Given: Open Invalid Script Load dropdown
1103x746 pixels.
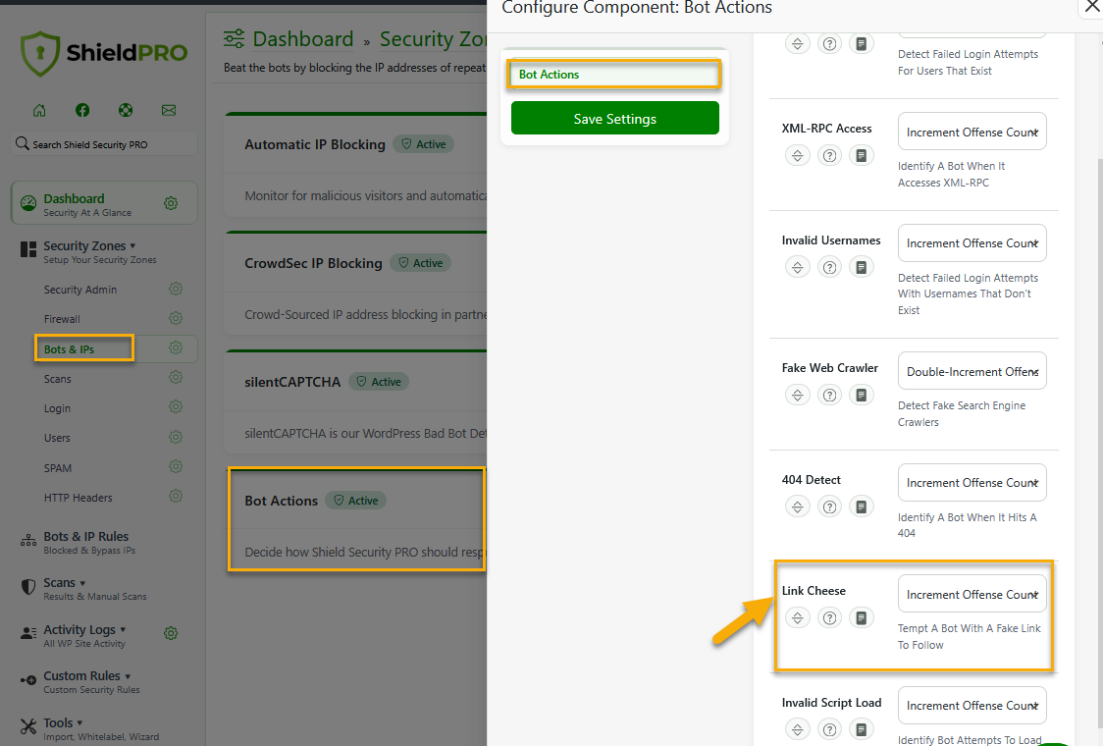Looking at the screenshot, I should coord(972,705).
